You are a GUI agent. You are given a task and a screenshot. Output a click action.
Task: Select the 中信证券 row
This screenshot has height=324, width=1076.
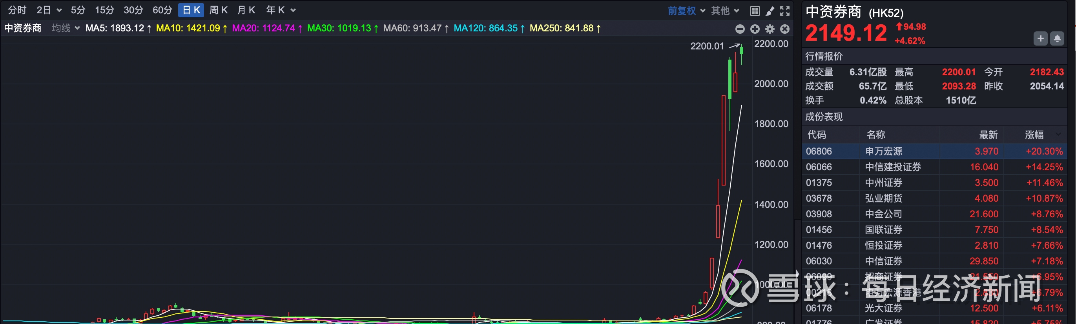934,261
